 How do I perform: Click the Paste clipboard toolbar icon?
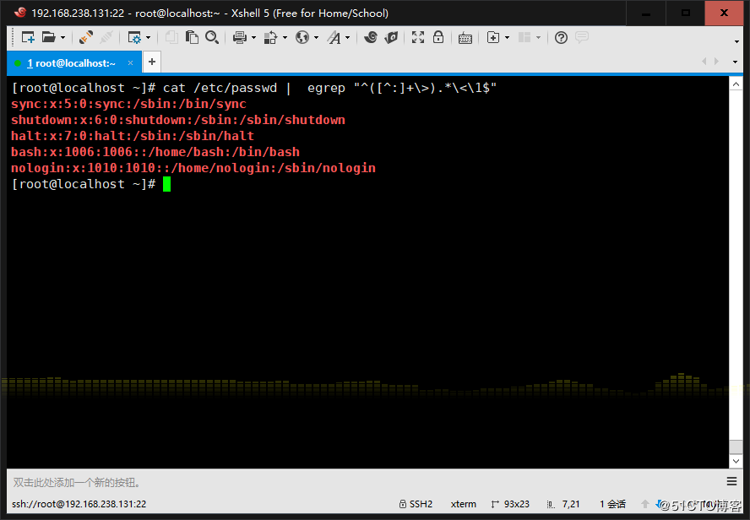coord(193,37)
